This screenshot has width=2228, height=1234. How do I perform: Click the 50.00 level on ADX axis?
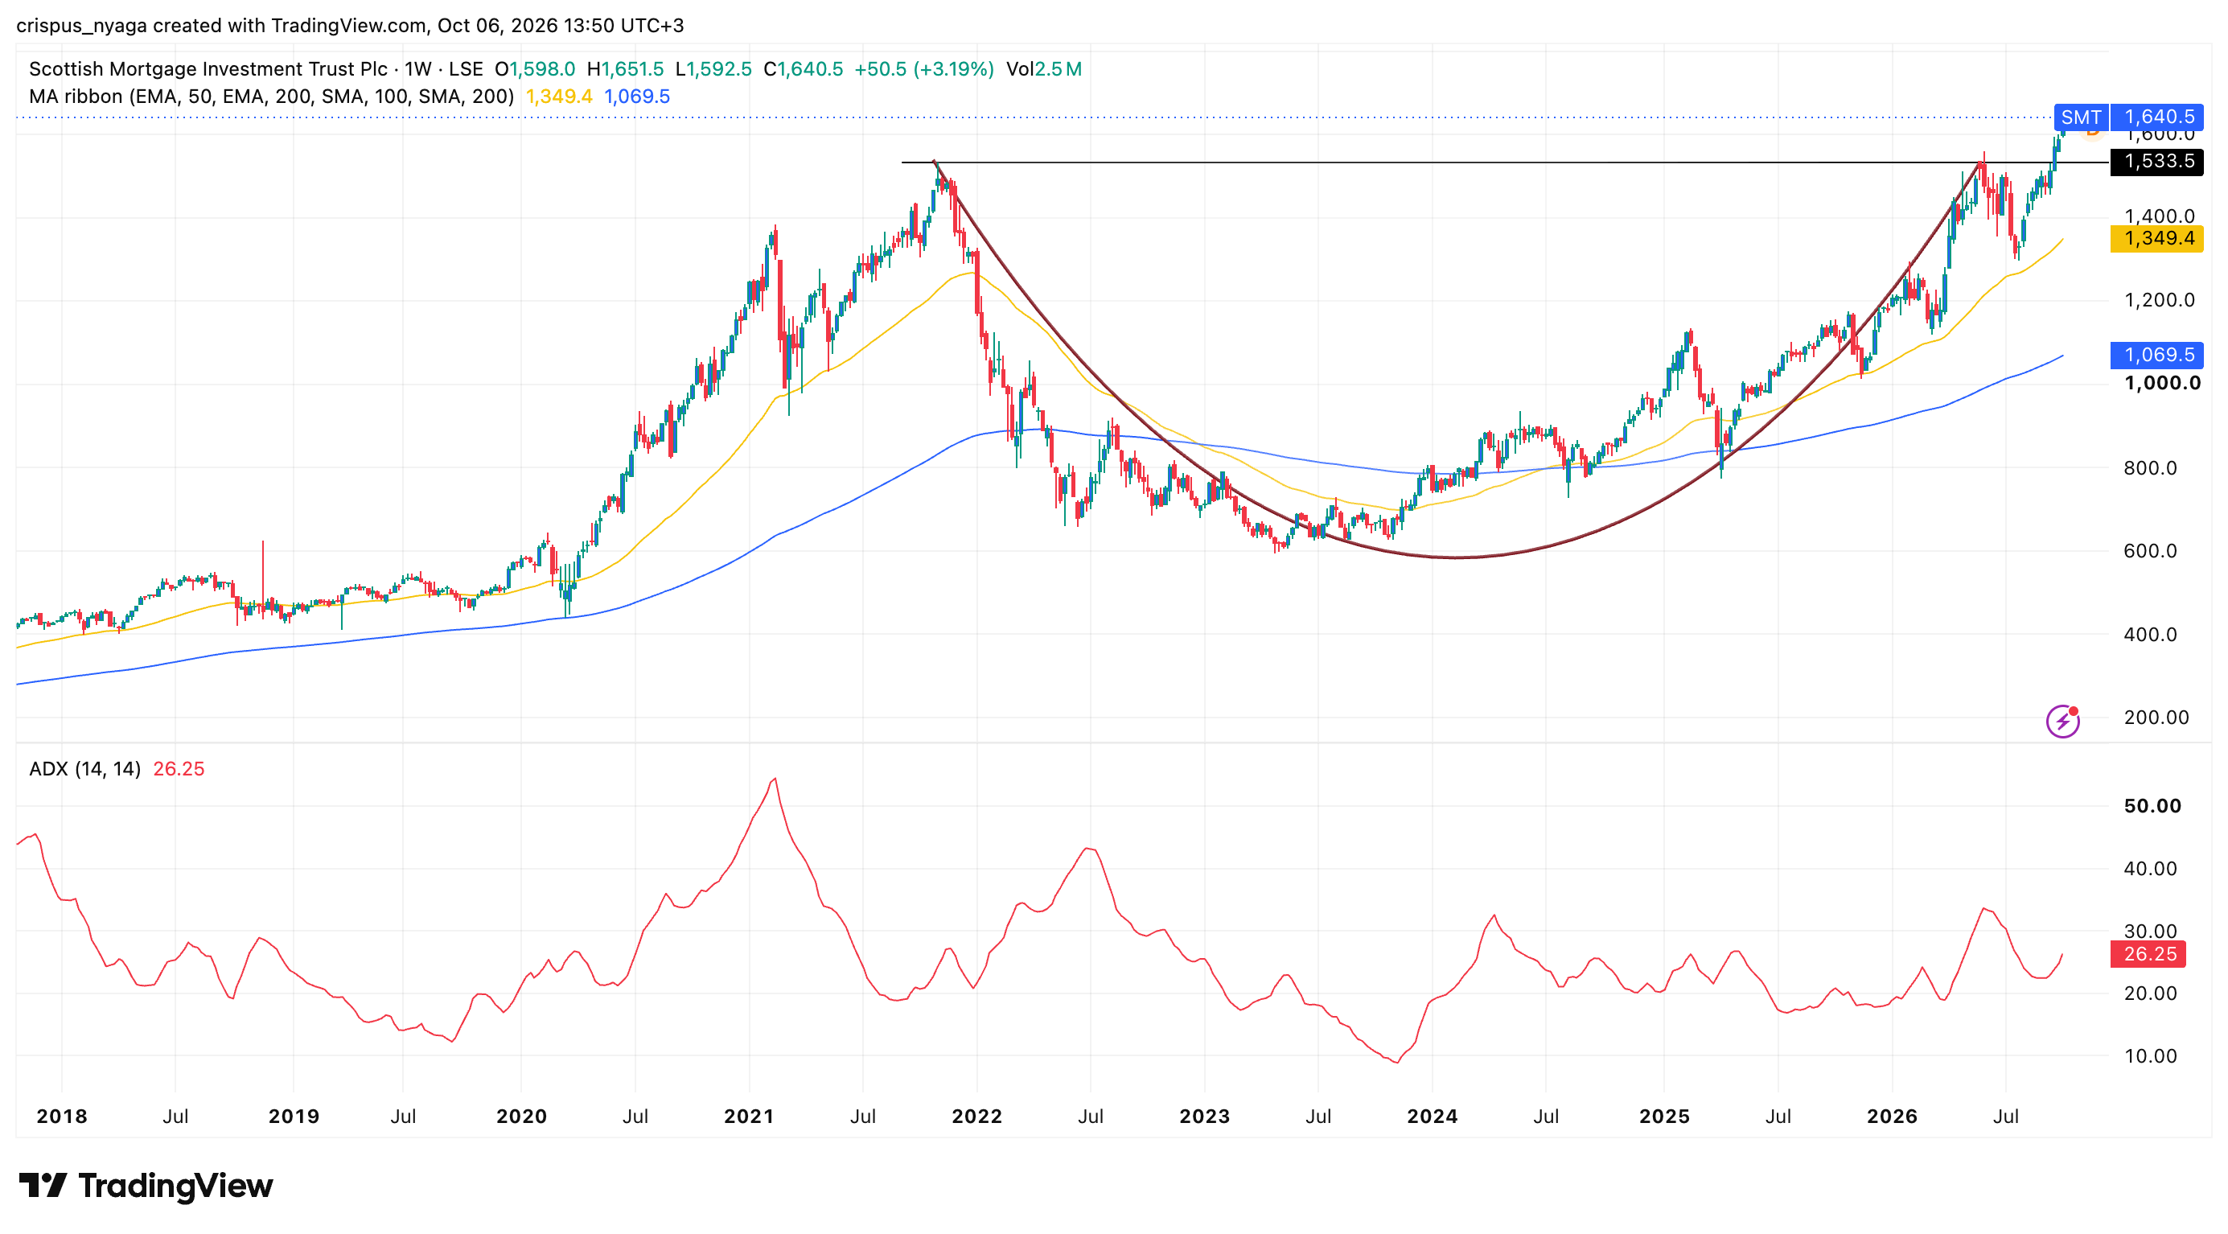pyautogui.click(x=2152, y=806)
